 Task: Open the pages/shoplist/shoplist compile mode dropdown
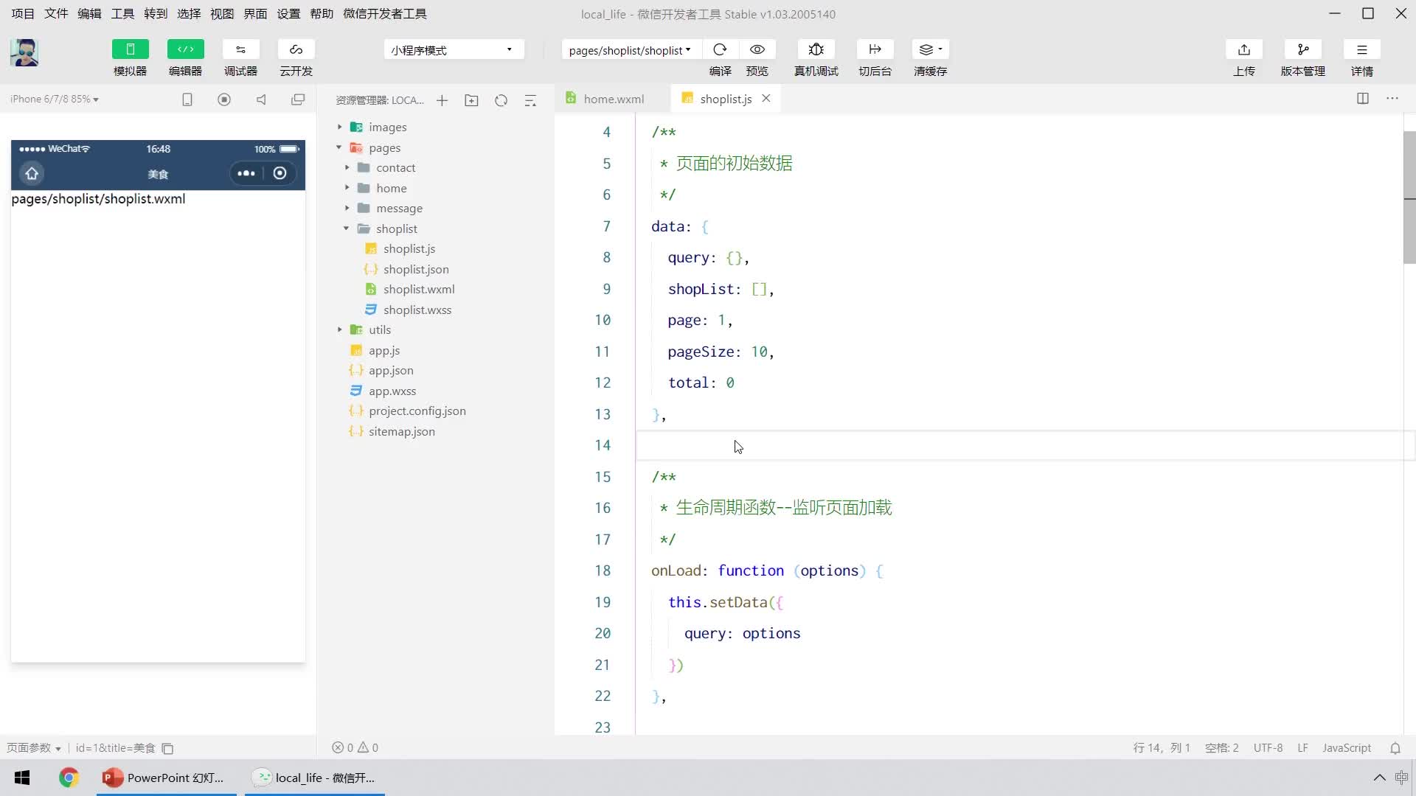[x=631, y=50]
